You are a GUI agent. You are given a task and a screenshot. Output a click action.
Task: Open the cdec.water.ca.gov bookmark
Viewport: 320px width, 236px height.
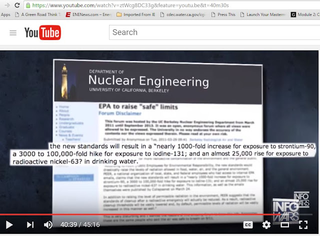182,14
